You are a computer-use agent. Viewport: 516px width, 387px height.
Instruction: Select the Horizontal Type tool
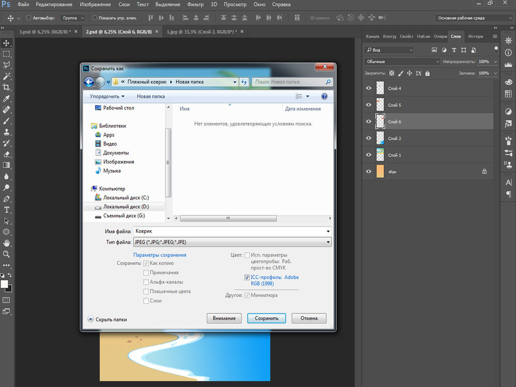(x=7, y=209)
